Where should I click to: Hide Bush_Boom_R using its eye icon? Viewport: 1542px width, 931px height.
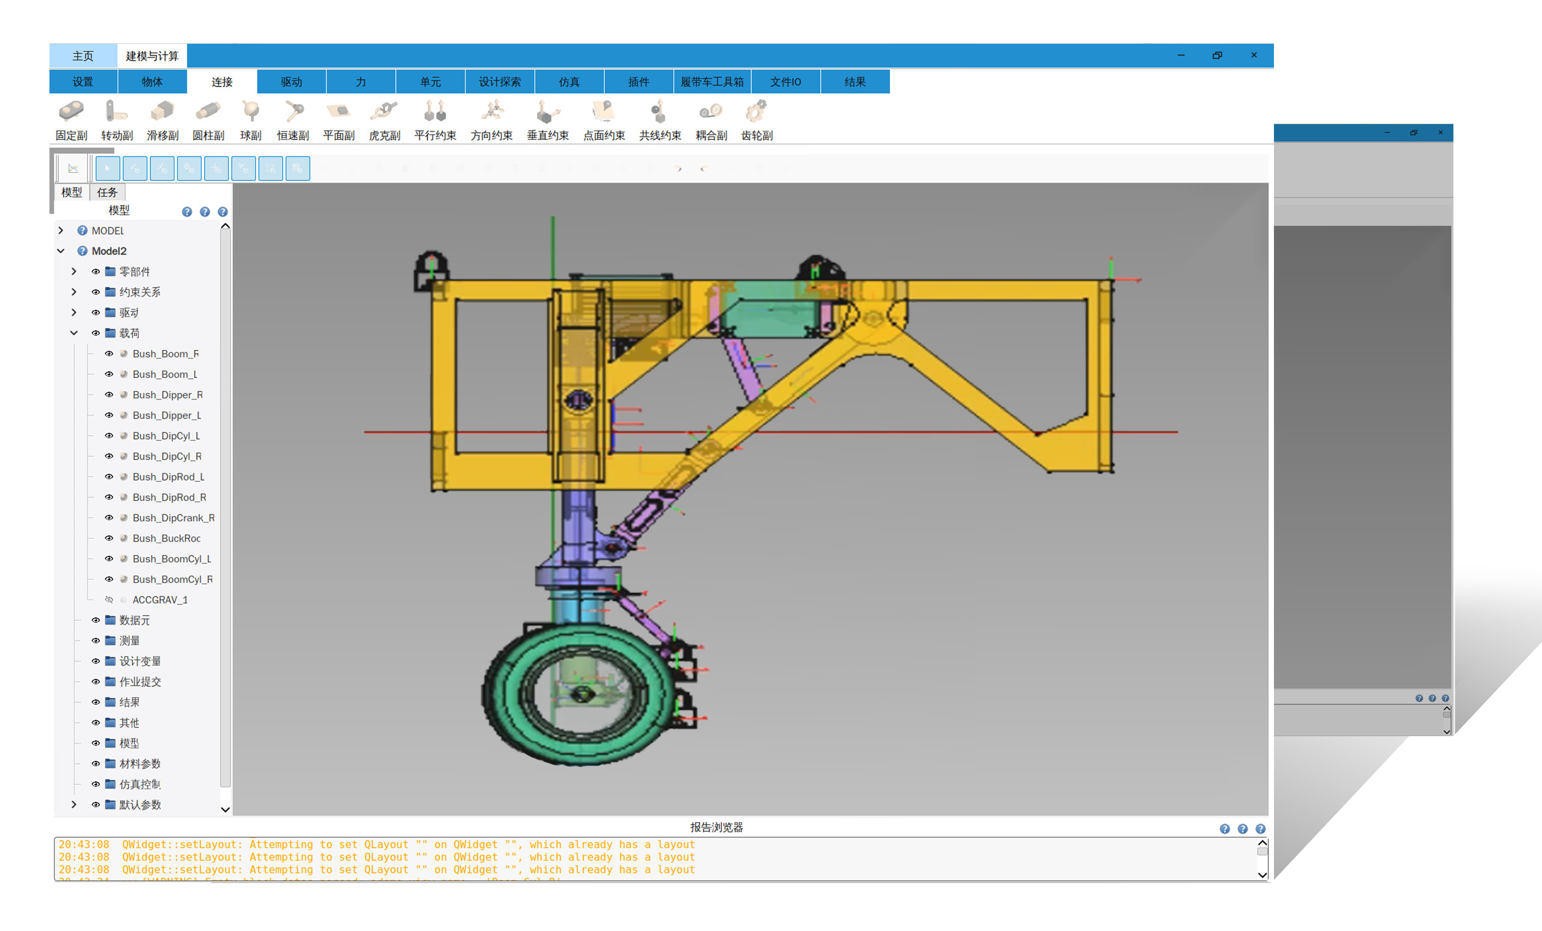109,354
